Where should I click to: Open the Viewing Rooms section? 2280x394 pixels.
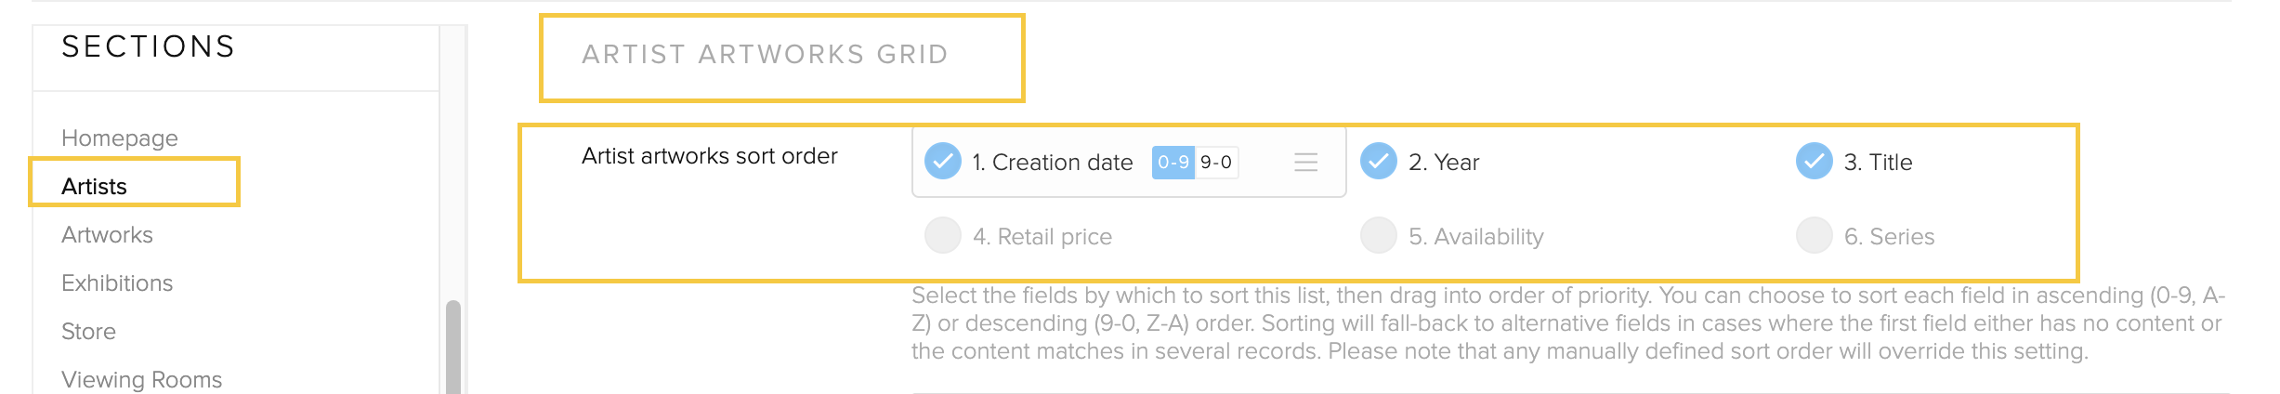coord(141,379)
